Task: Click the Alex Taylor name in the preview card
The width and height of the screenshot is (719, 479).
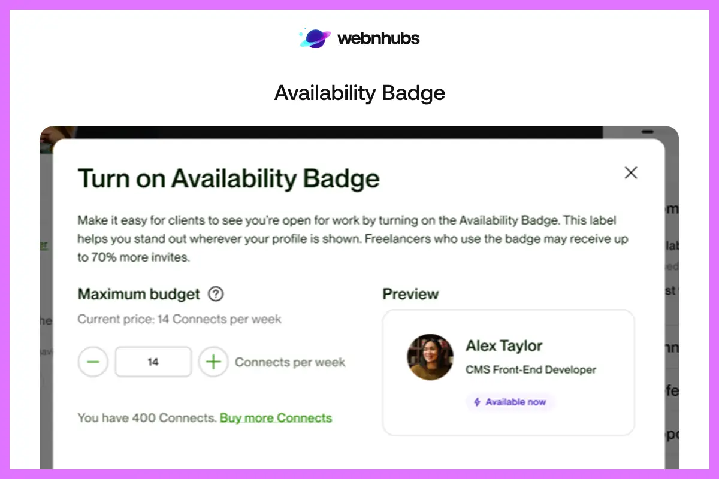Action: pos(504,346)
